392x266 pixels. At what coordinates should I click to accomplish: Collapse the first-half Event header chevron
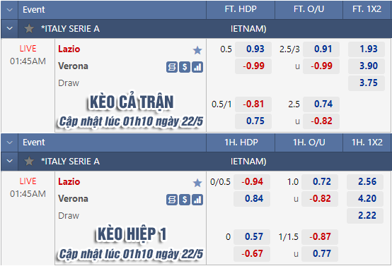[x=9, y=143]
